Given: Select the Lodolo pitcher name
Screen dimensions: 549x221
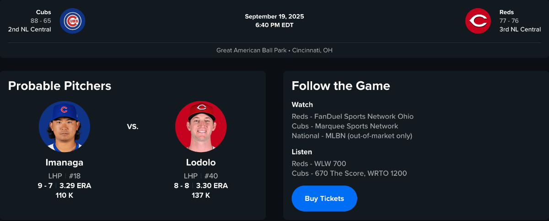Looking at the screenshot, I should [201, 163].
